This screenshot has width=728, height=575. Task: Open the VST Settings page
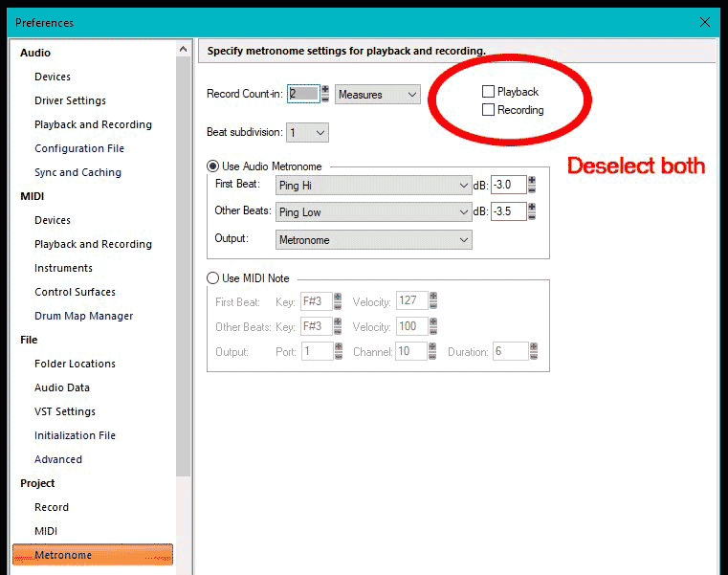pos(65,411)
